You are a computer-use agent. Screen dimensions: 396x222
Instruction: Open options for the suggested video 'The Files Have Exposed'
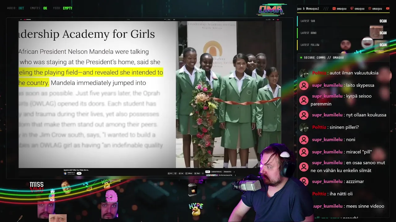(235, 175)
